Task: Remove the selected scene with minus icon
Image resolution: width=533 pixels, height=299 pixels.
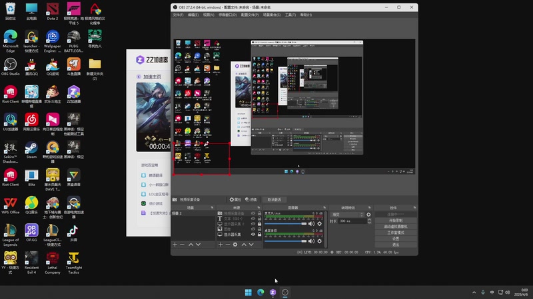Action: [x=182, y=245]
